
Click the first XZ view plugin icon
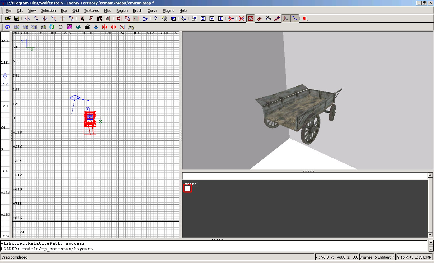click(x=25, y=27)
